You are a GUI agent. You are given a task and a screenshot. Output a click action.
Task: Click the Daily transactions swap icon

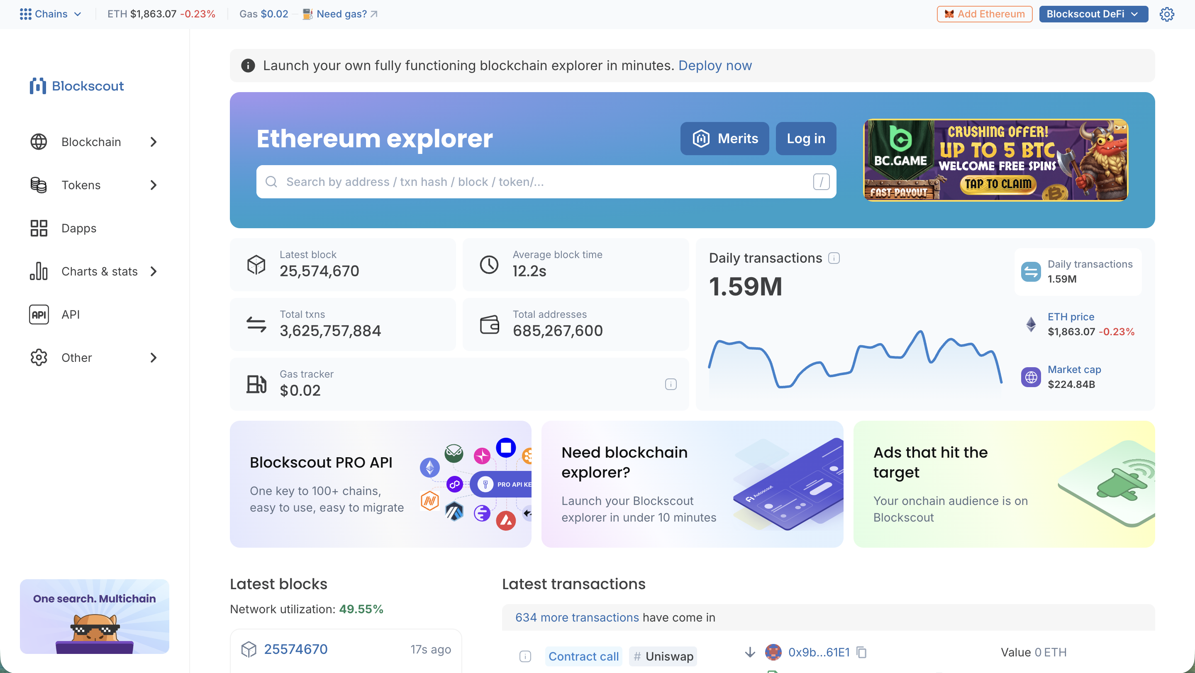[x=1031, y=272]
